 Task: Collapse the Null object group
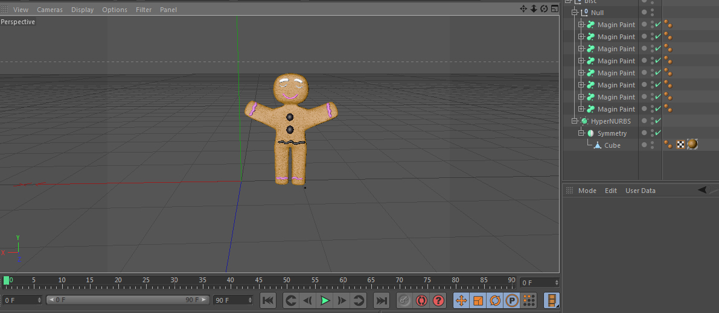click(575, 13)
